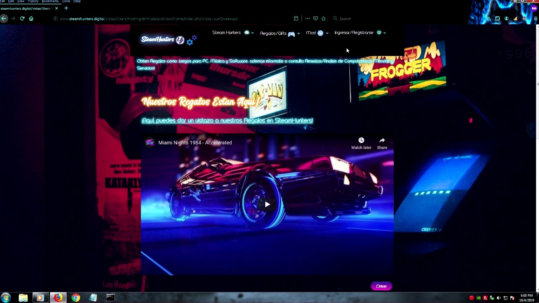Open the Edit menu
539x303 pixels.
11,1
